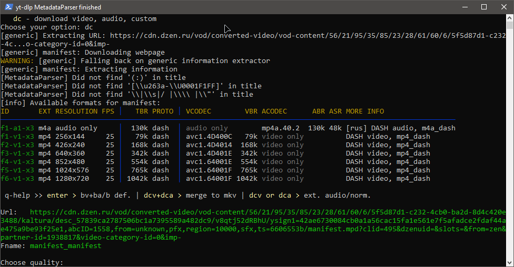Click the q-help hint text
514x267 pixels.
click(17, 196)
